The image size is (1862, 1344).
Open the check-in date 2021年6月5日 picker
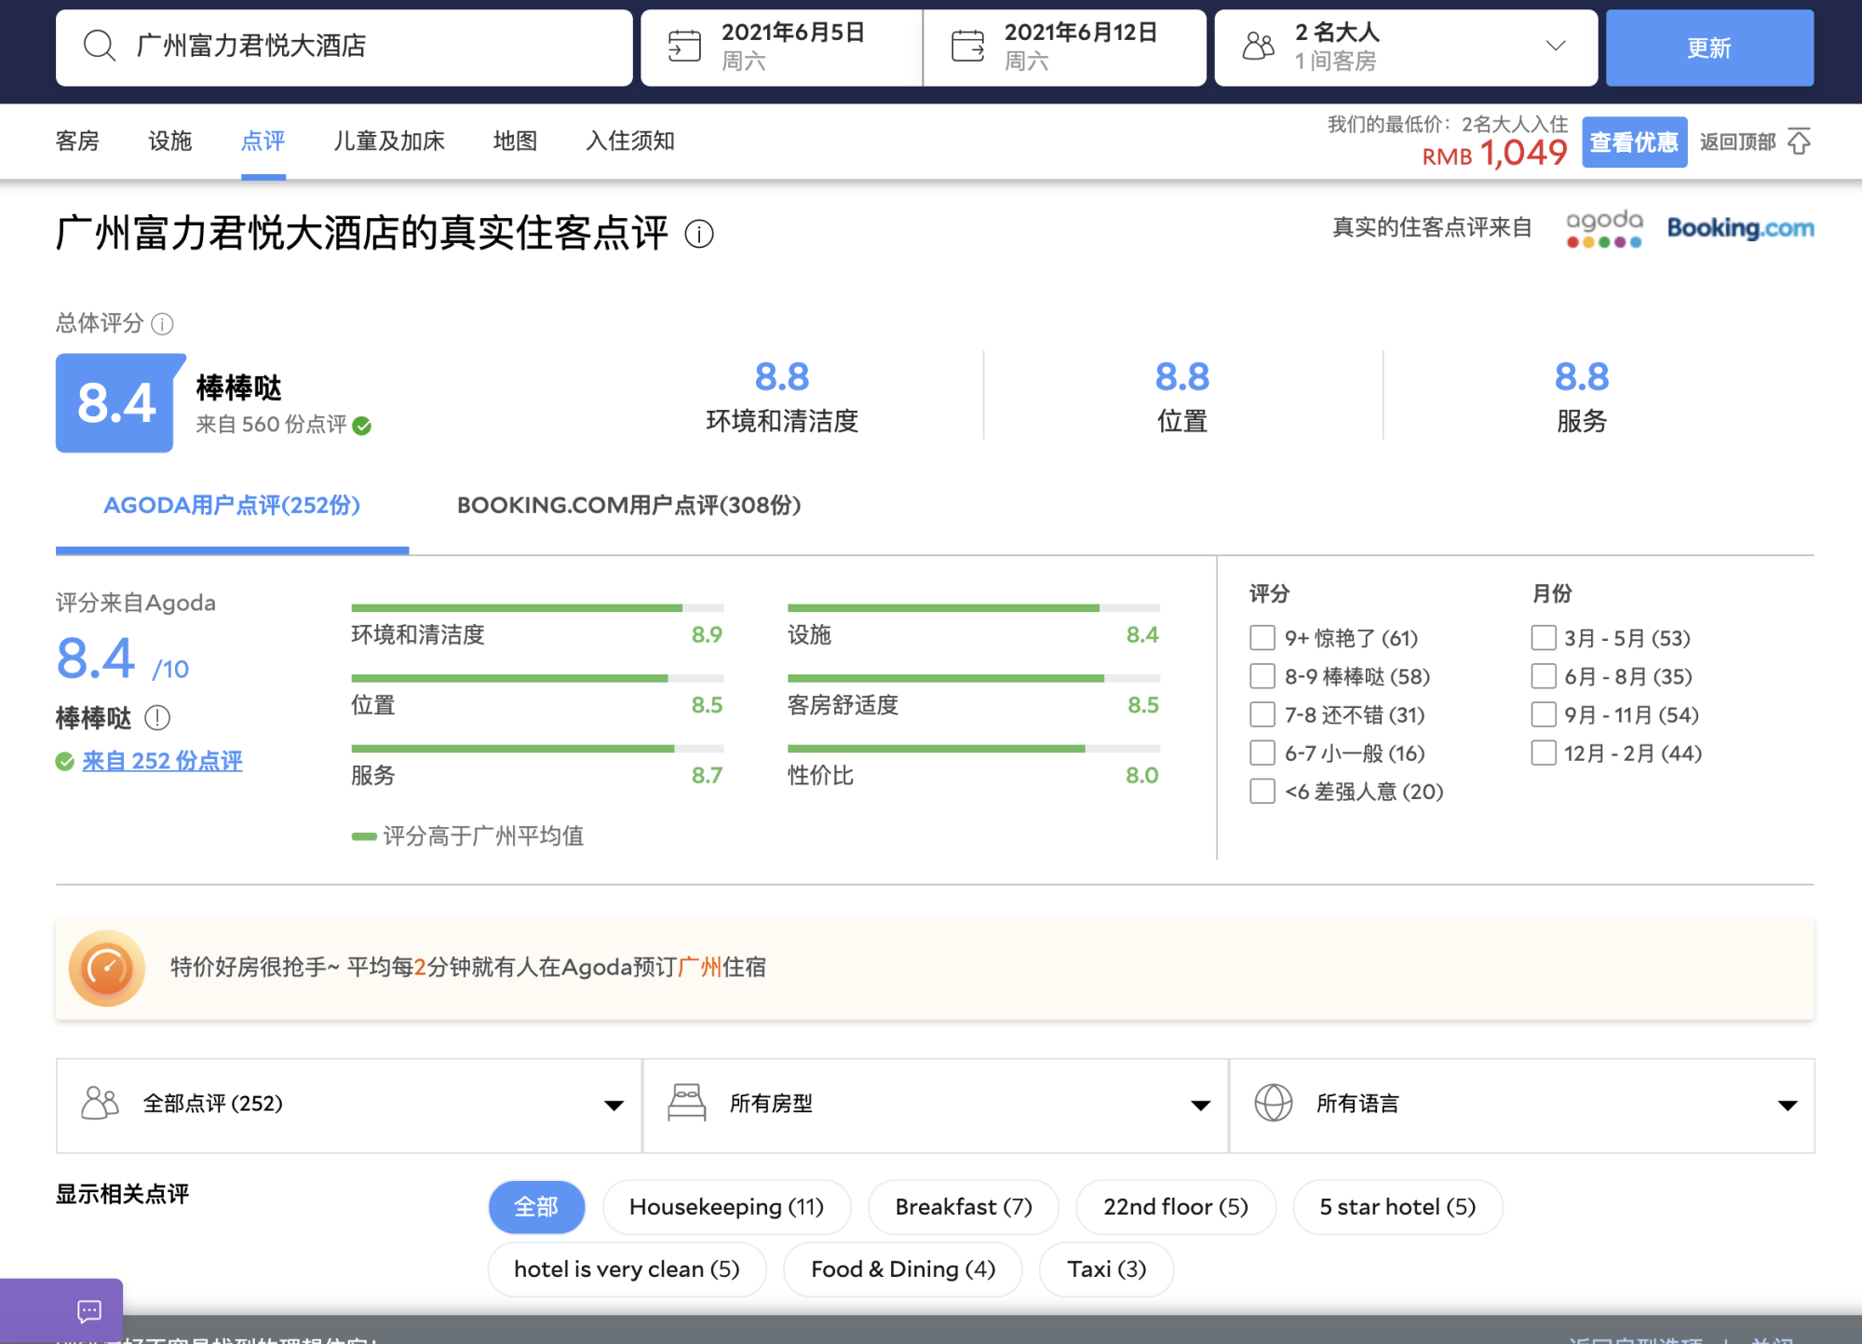(782, 48)
